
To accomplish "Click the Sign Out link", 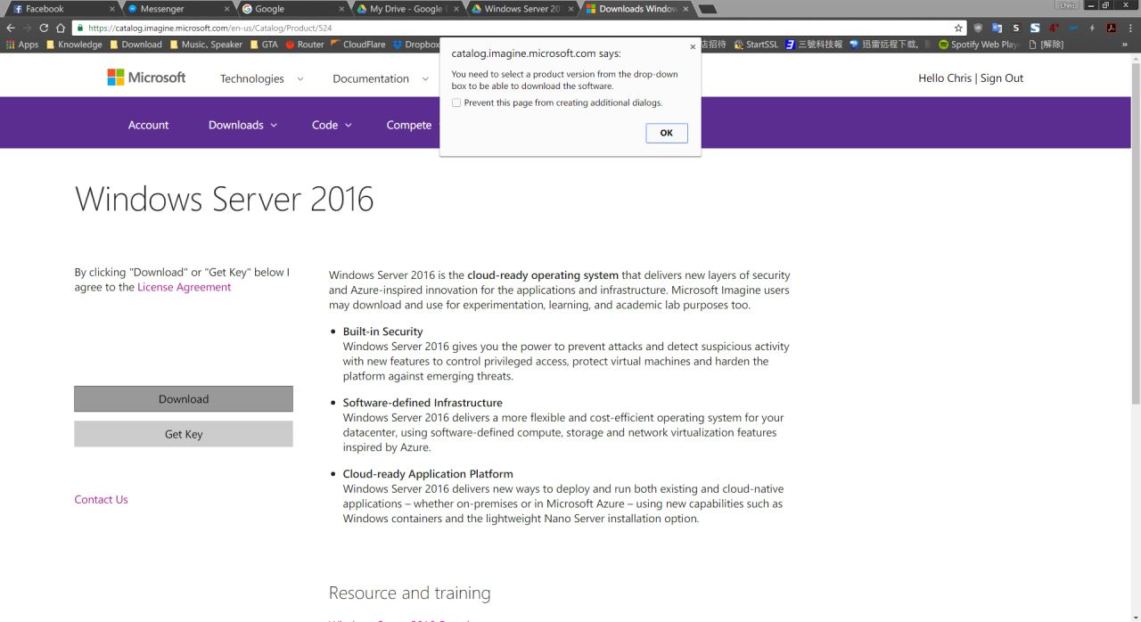I will (1002, 78).
